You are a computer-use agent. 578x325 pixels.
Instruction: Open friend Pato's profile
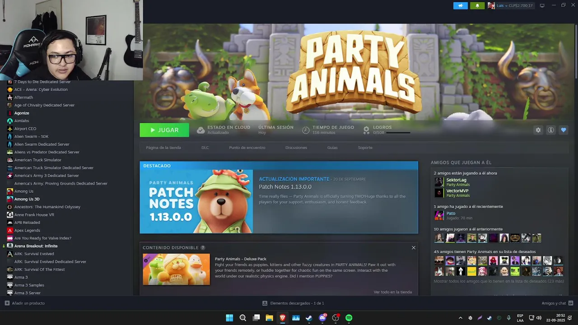tap(451, 214)
